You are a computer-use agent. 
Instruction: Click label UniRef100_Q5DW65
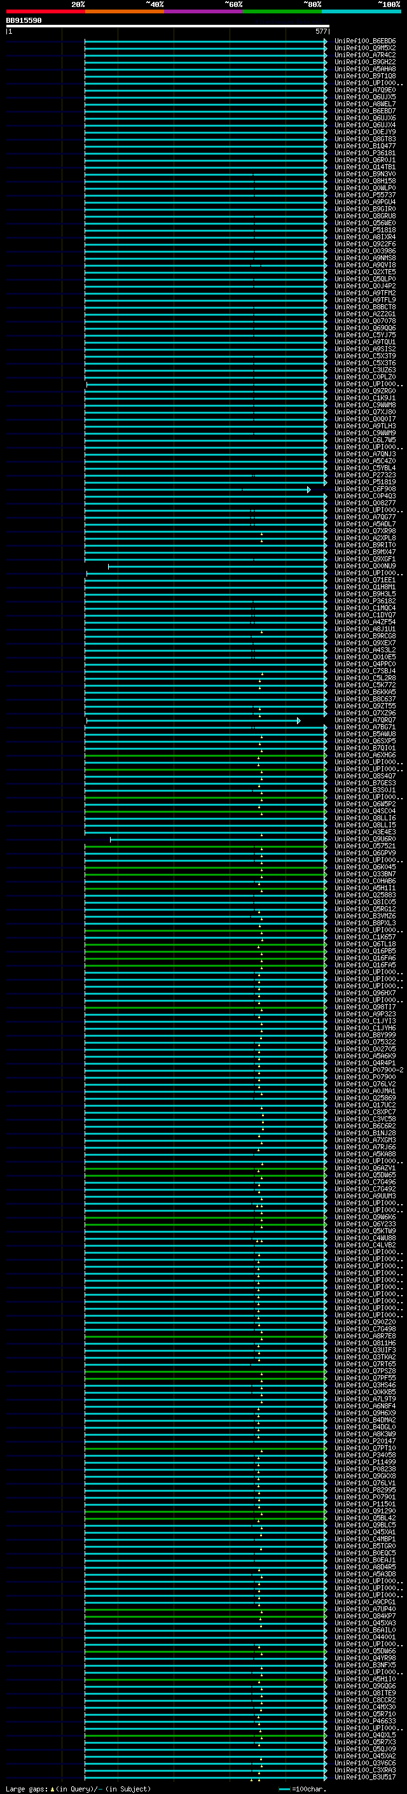[365, 1175]
